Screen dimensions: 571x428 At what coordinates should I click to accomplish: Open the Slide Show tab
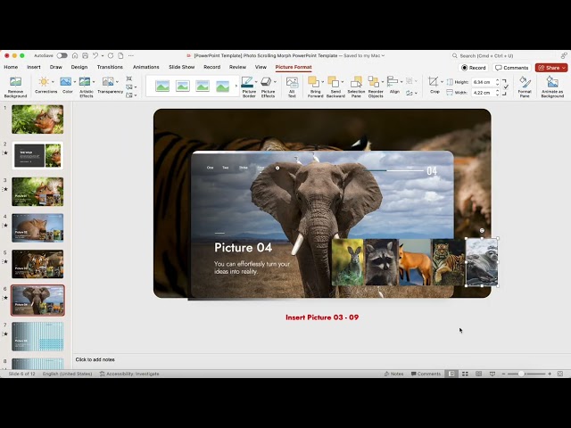[181, 67]
